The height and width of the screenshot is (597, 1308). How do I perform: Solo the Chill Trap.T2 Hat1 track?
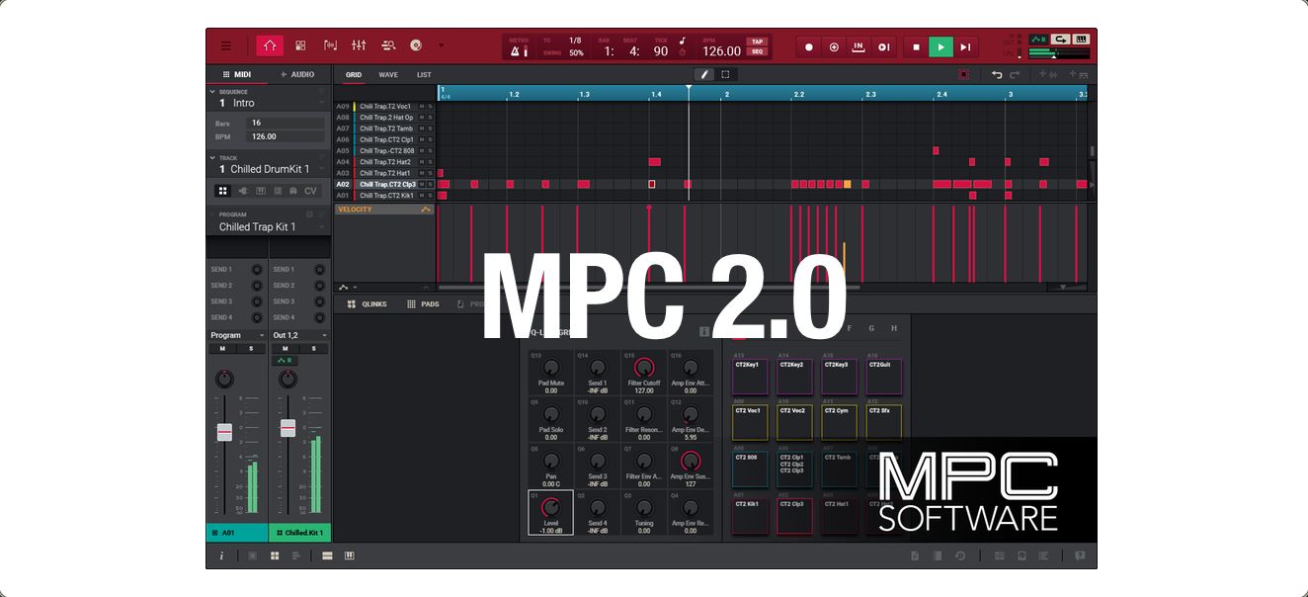(x=431, y=172)
